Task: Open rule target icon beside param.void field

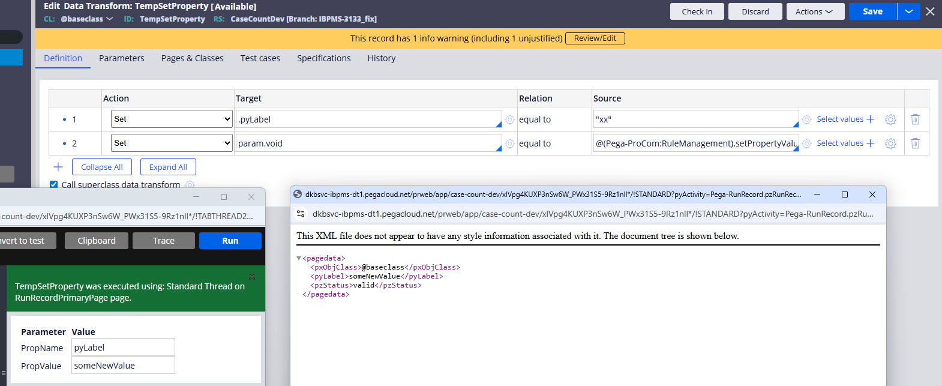Action: click(x=509, y=143)
